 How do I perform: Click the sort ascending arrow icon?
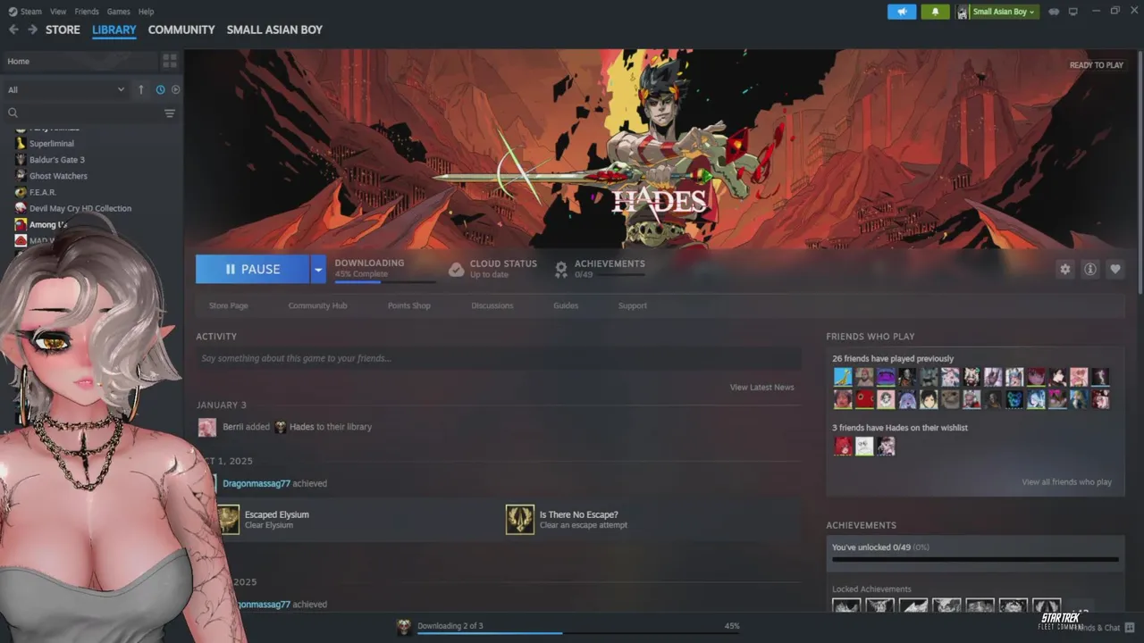[x=140, y=89]
